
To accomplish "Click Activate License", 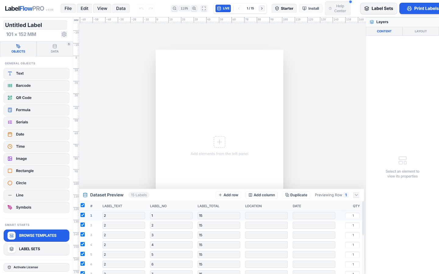I will coord(37,267).
